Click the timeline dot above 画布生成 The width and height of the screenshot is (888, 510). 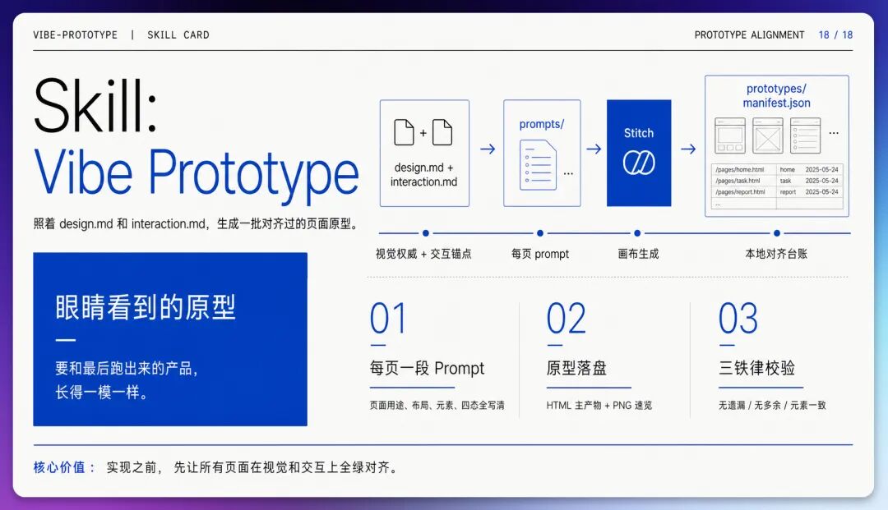coord(638,233)
